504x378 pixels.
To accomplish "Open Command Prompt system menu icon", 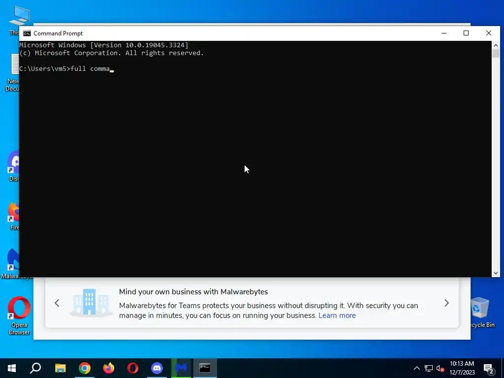I will pos(27,33).
